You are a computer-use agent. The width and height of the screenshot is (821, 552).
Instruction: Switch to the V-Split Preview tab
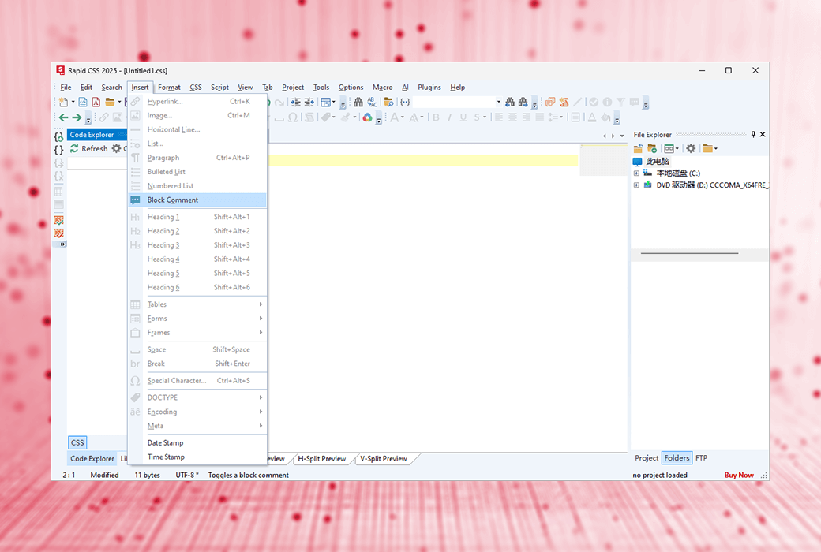pos(384,459)
